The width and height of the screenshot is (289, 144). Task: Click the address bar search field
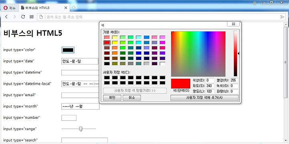(x=161, y=17)
